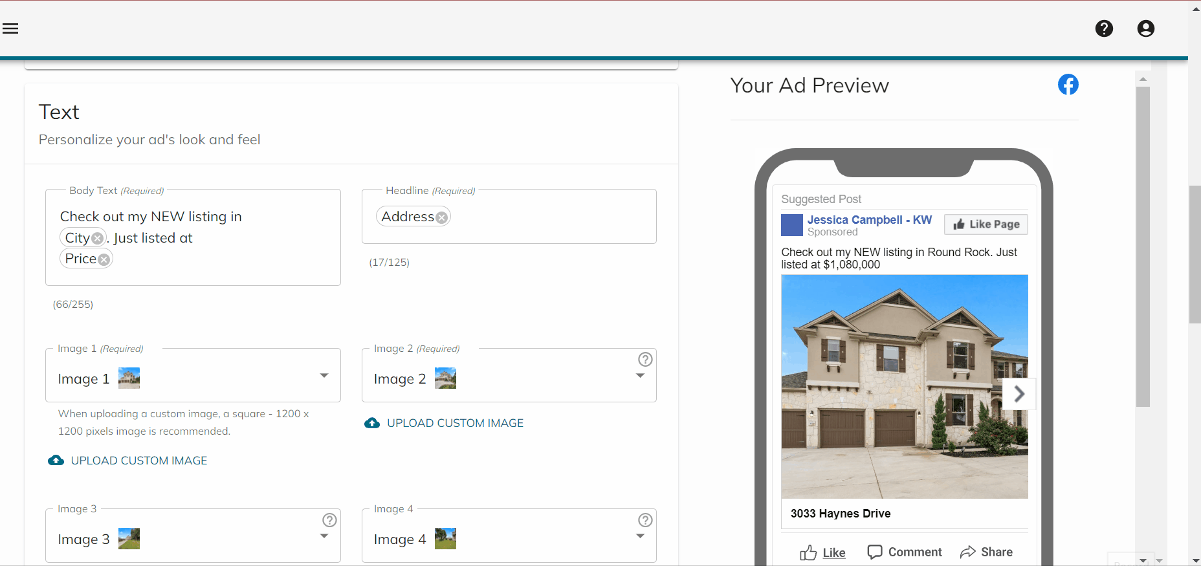Show help for Image 4 field
The image size is (1201, 566).
tap(645, 520)
